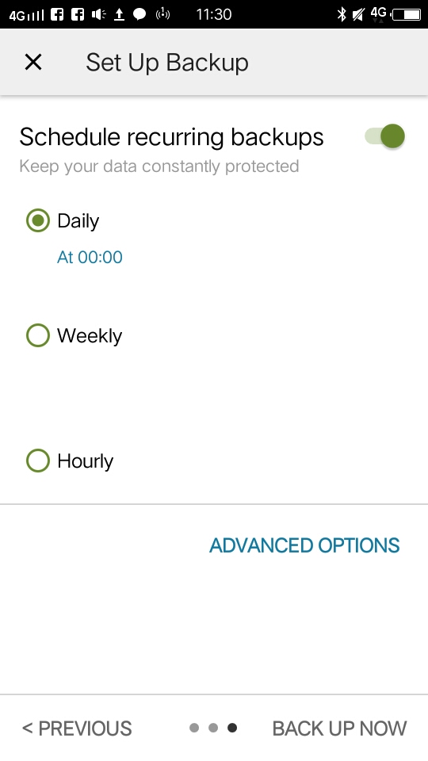
Task: Tap the first page indicator dot
Action: pyautogui.click(x=194, y=728)
